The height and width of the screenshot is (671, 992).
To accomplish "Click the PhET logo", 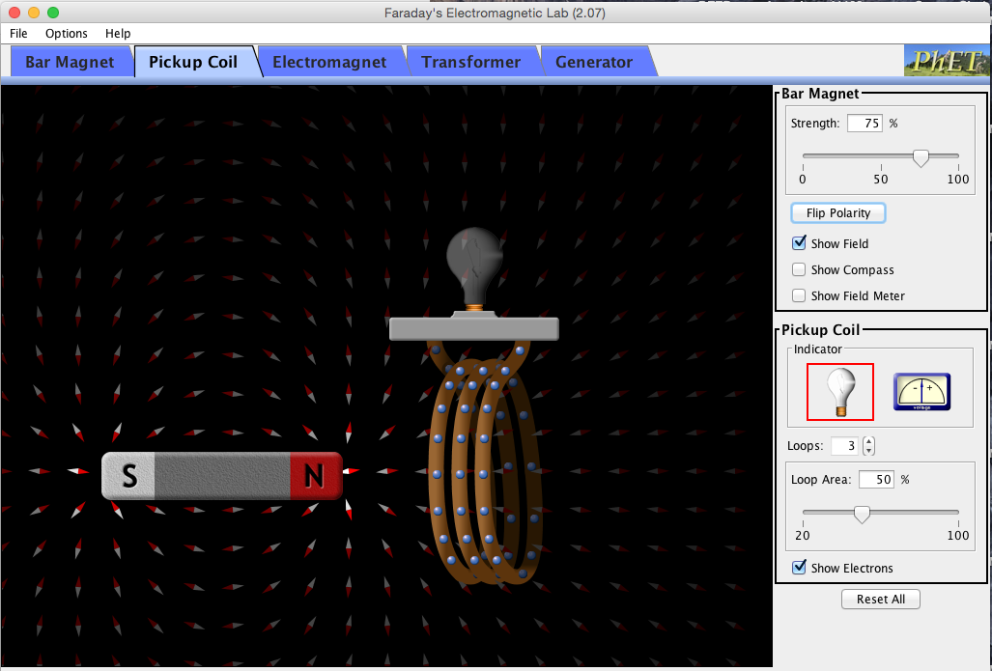I will [x=946, y=62].
